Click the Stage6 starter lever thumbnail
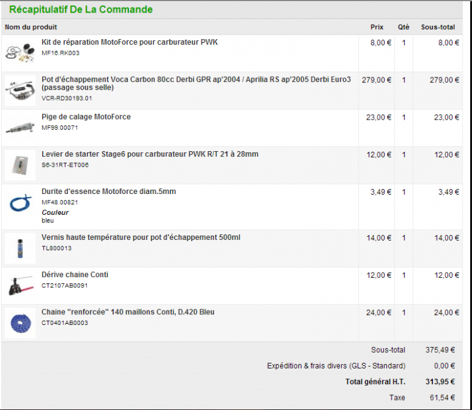The image size is (472, 410). click(20, 165)
